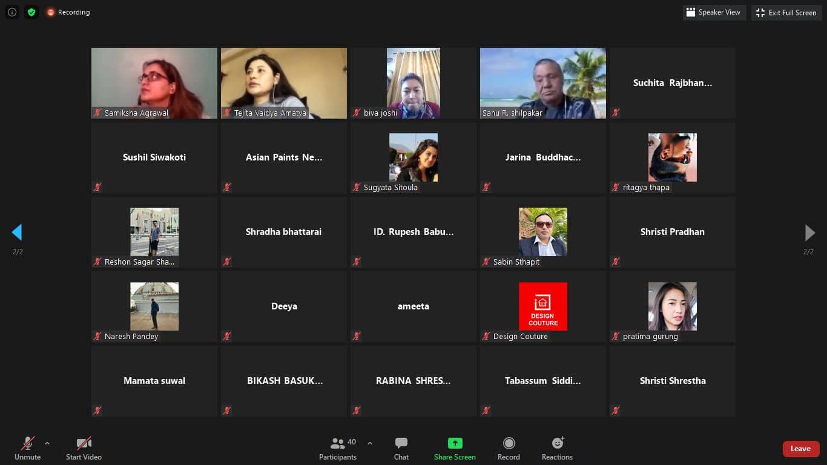Click muted mic icon in Deeya tile
The width and height of the screenshot is (827, 465).
coord(227,336)
